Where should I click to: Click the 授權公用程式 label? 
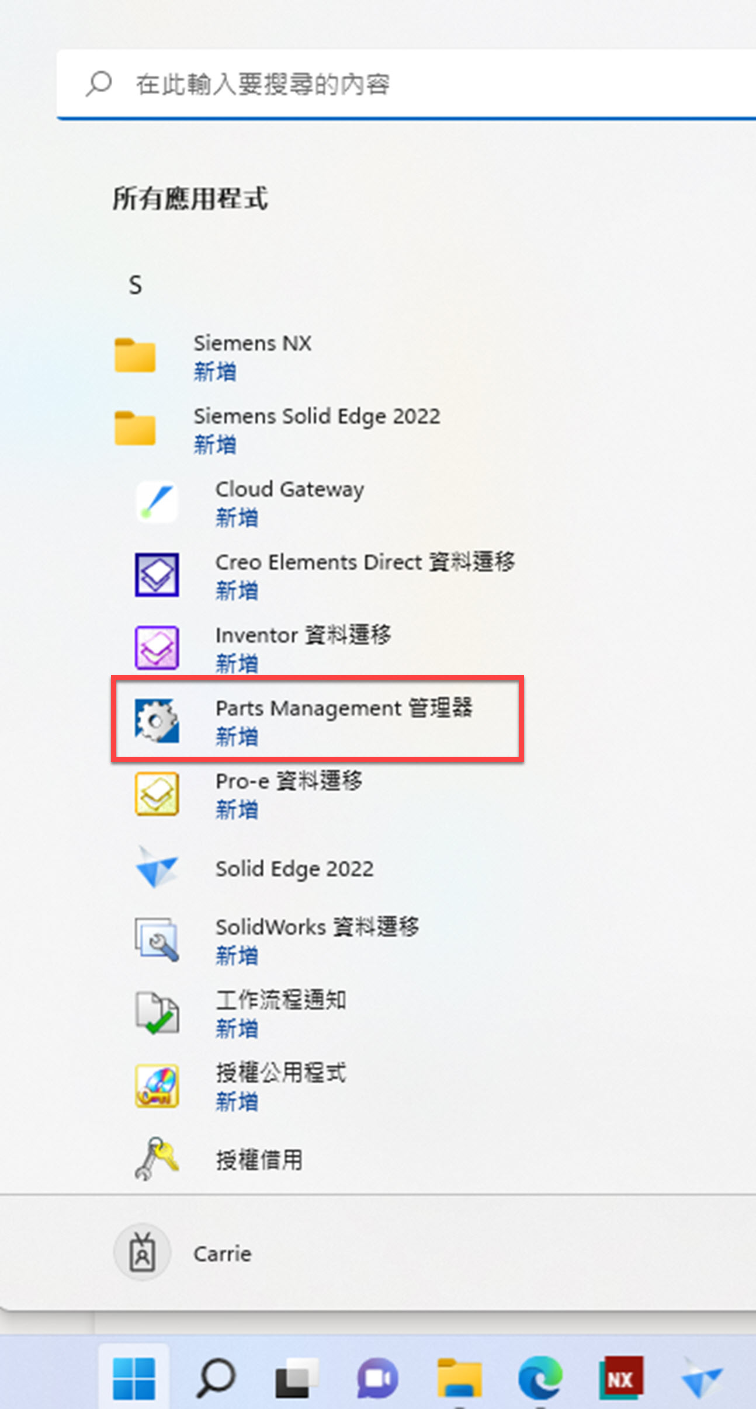pos(281,1073)
